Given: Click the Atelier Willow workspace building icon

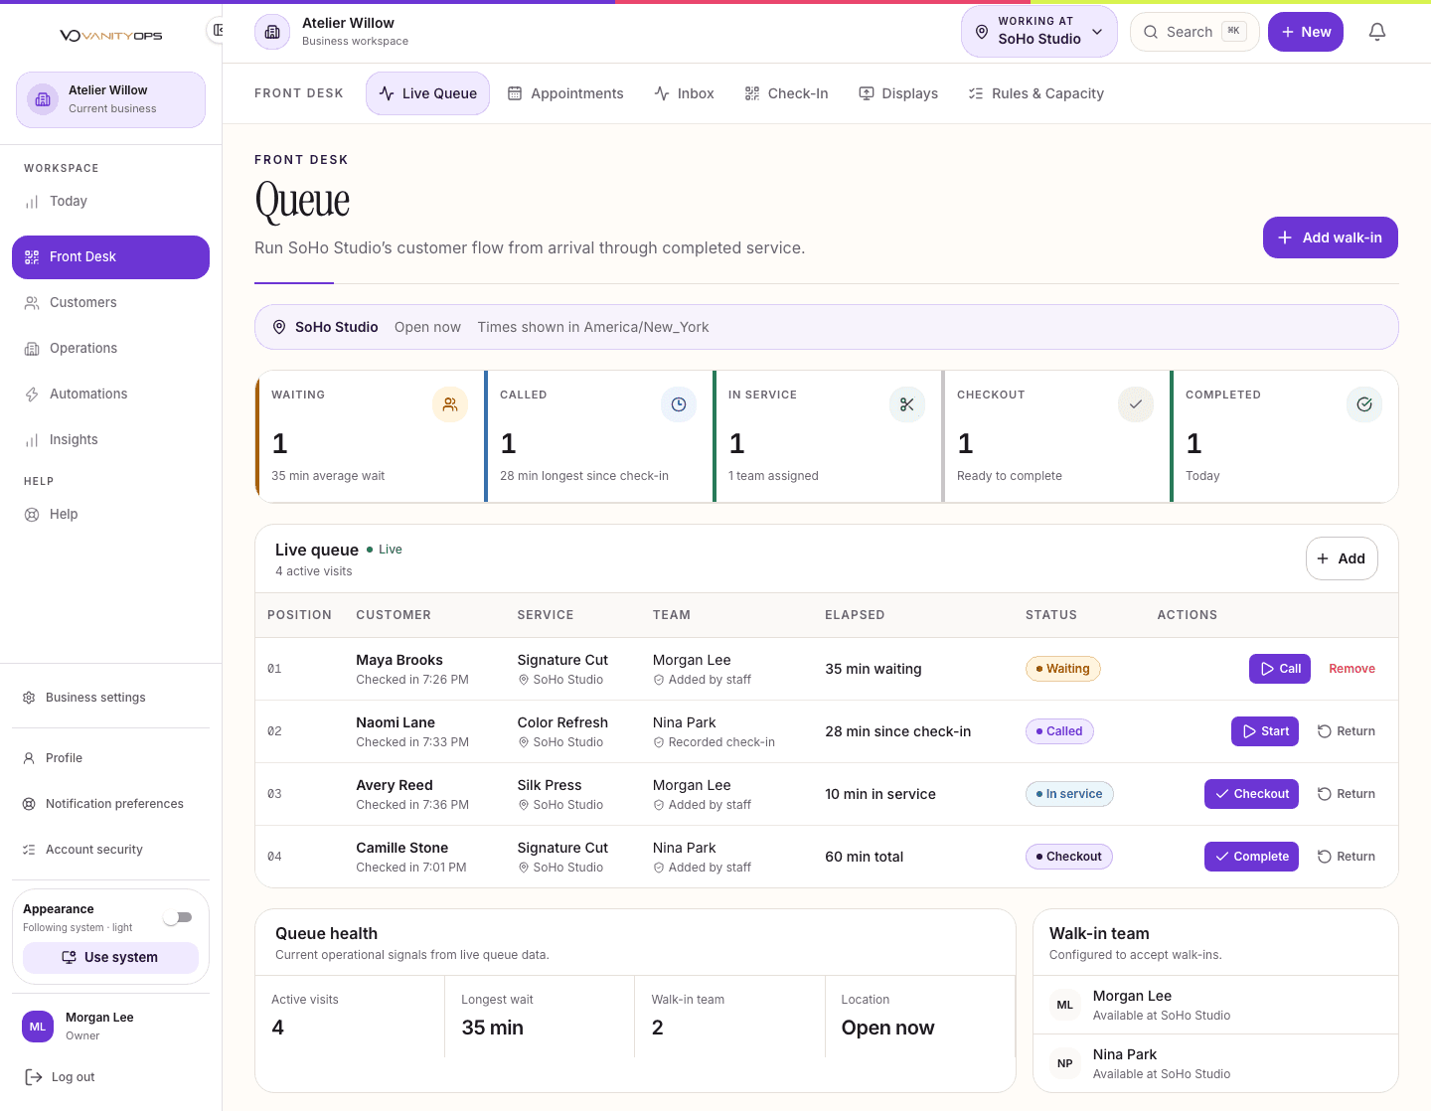Looking at the screenshot, I should 272,32.
